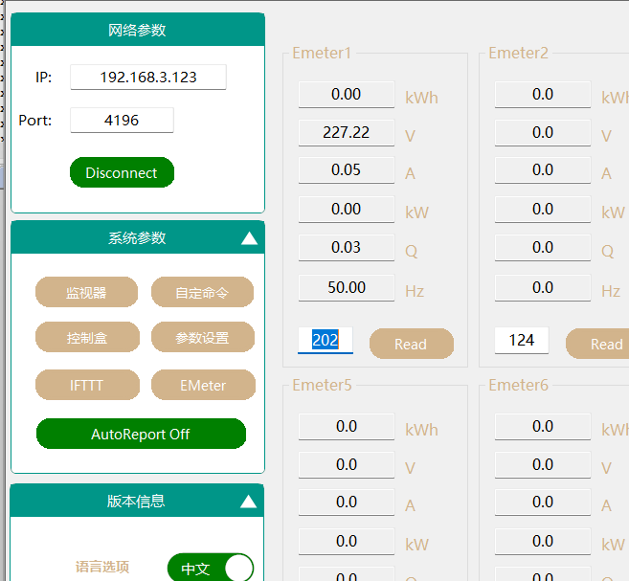
Task: Click the IP address input field
Action: [148, 78]
